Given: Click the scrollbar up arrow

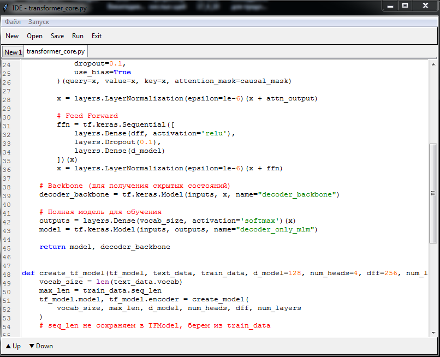Looking at the screenshot, I should (433, 64).
